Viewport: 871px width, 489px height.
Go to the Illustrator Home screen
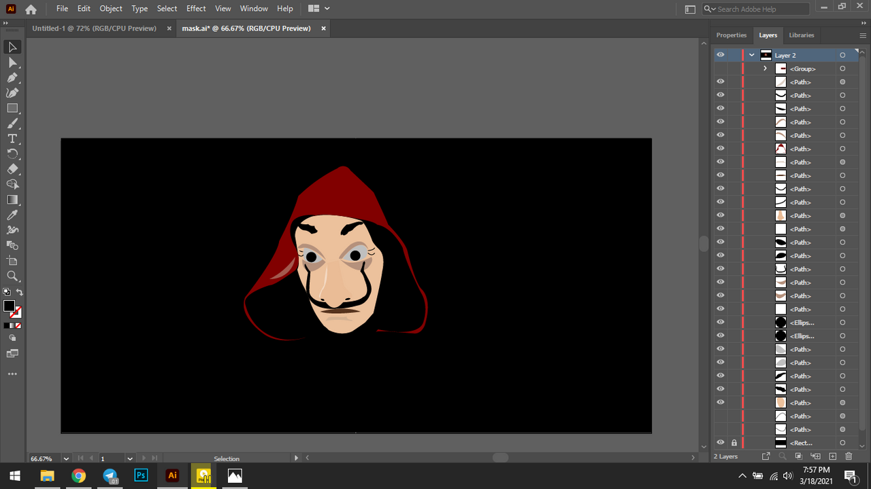click(31, 9)
